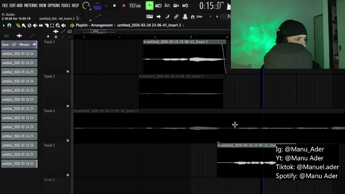Show audio clips in picker panel
Screen dimensions: 345x194
point(19,36)
